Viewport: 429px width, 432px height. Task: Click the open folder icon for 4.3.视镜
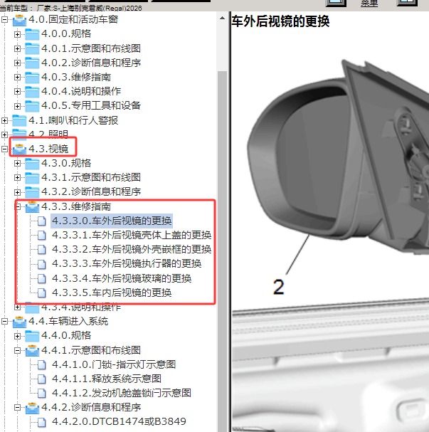(x=19, y=149)
